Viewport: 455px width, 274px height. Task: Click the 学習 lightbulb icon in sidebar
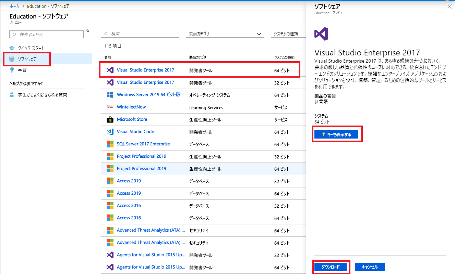(x=12, y=70)
